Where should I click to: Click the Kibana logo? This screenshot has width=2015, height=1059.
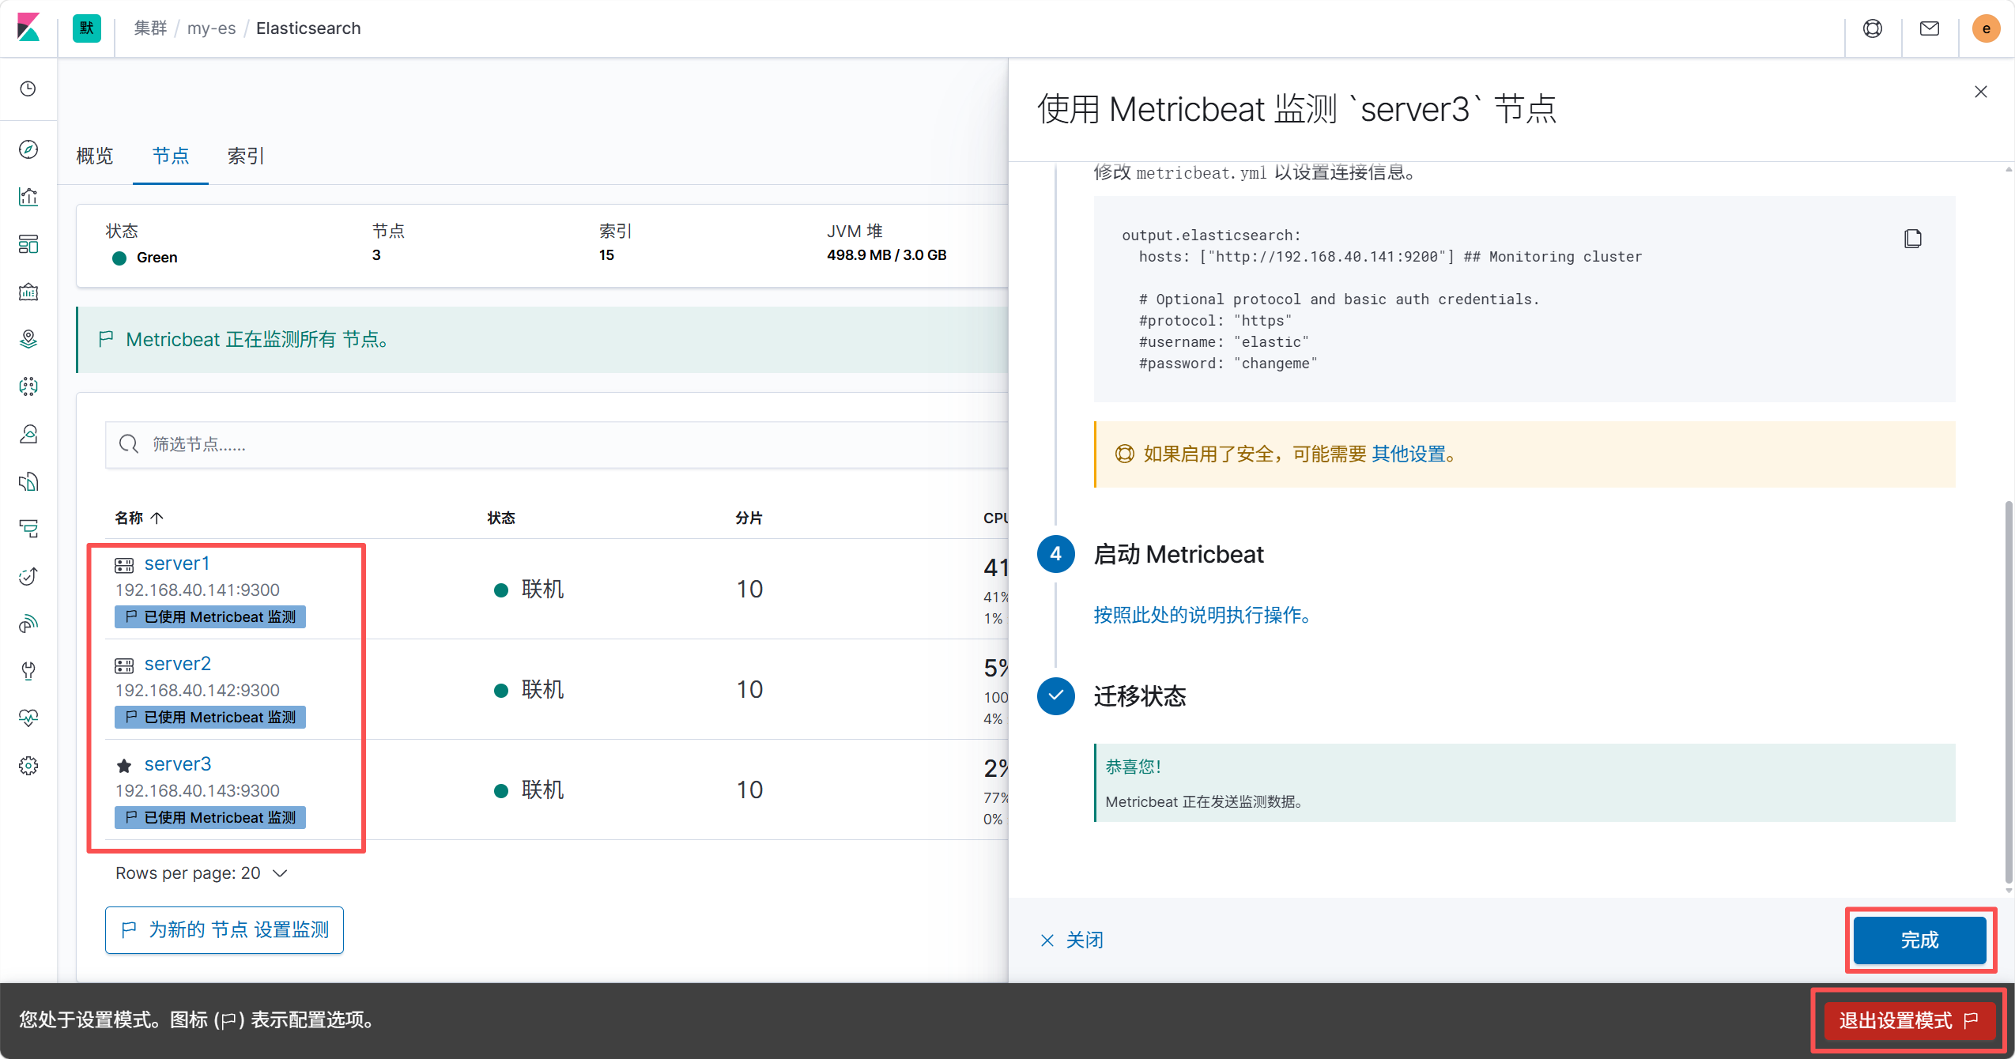(x=28, y=28)
